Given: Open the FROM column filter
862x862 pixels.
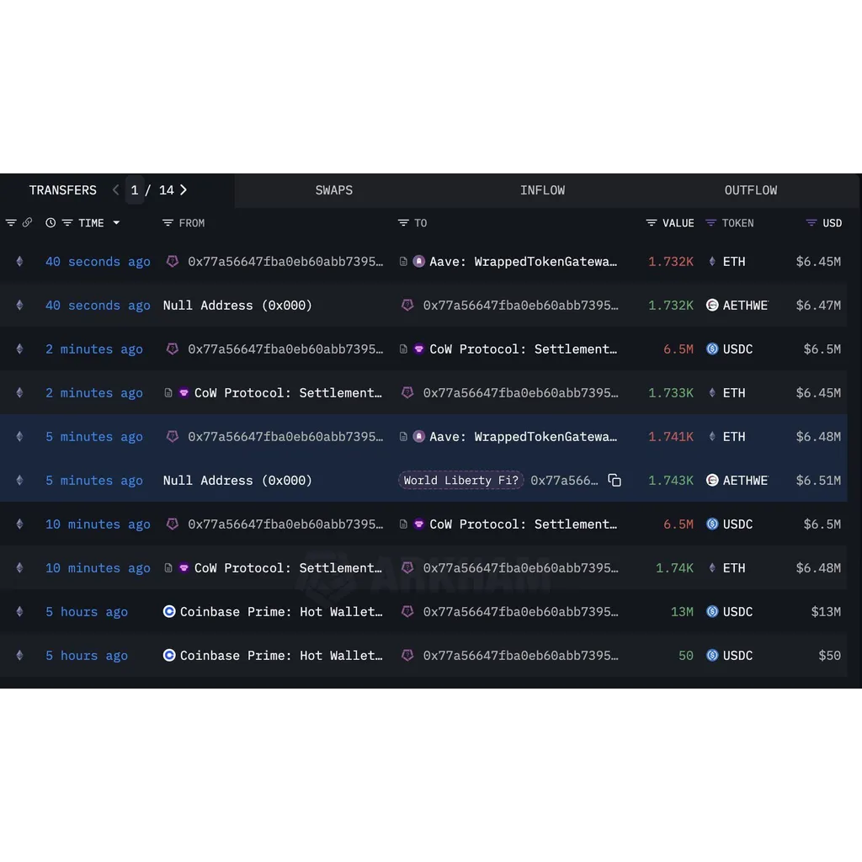Looking at the screenshot, I should click(168, 222).
